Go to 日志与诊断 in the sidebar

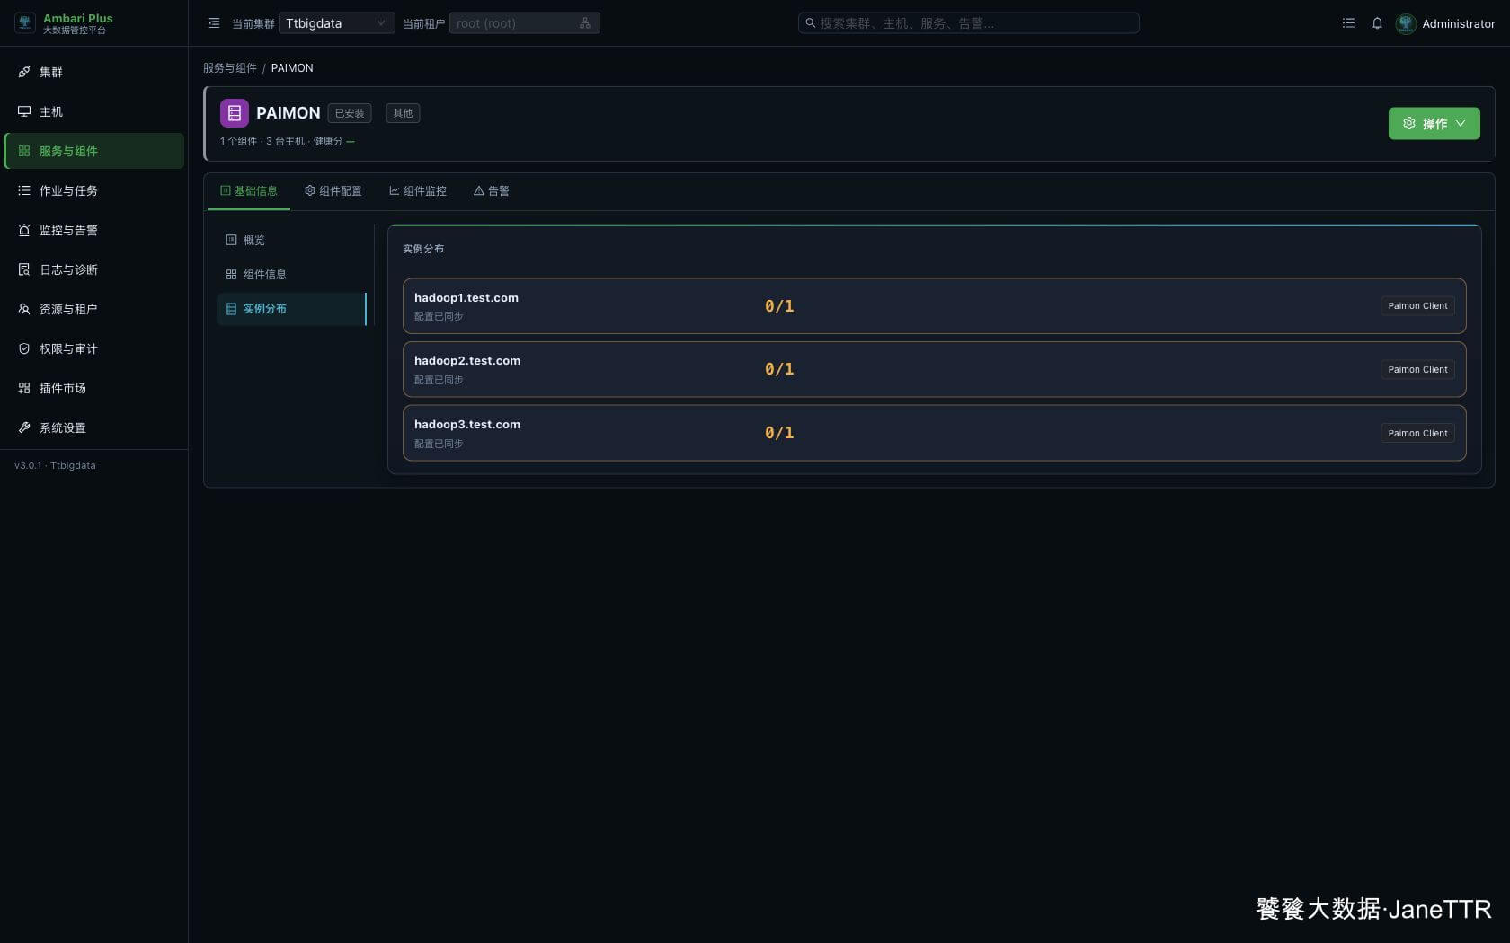tap(94, 269)
